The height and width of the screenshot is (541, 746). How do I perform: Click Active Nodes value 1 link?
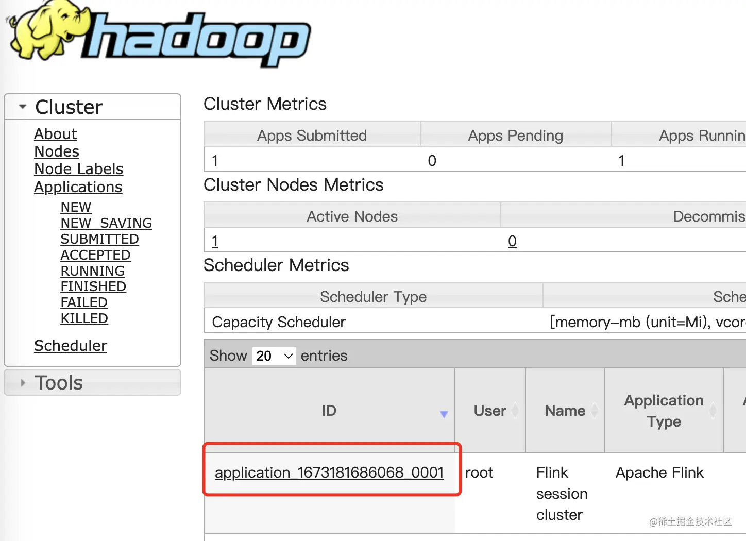(x=215, y=241)
